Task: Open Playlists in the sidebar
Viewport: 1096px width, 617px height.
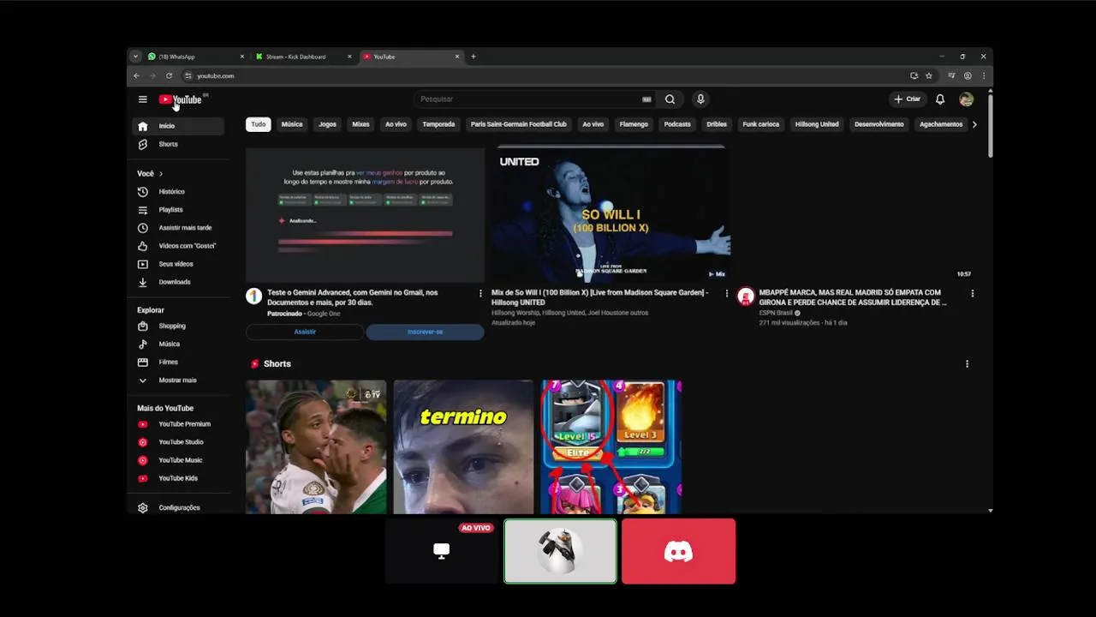Action: 178,210
